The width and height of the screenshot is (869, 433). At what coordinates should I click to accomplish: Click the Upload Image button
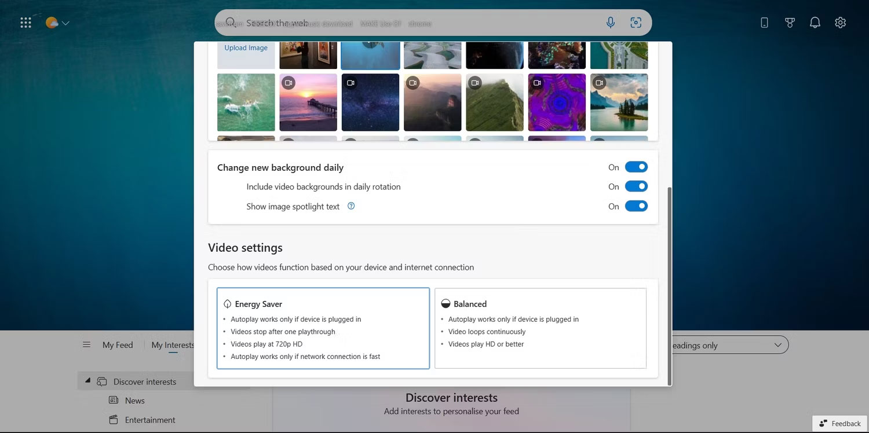tap(246, 56)
